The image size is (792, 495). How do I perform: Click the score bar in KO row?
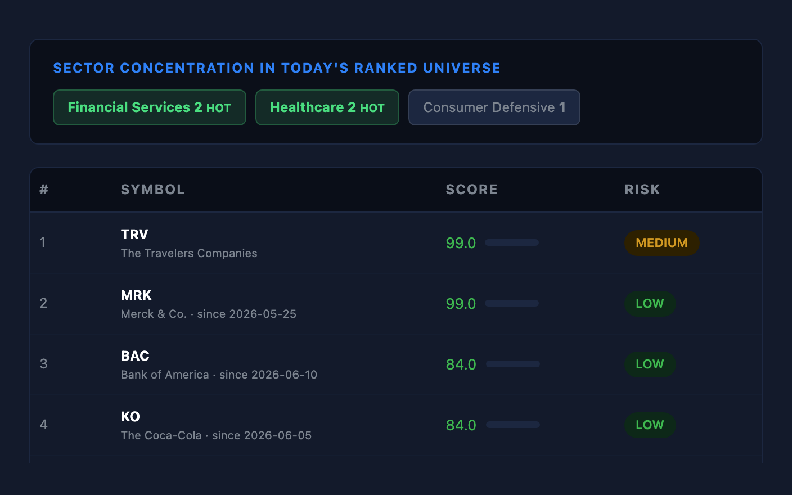513,425
